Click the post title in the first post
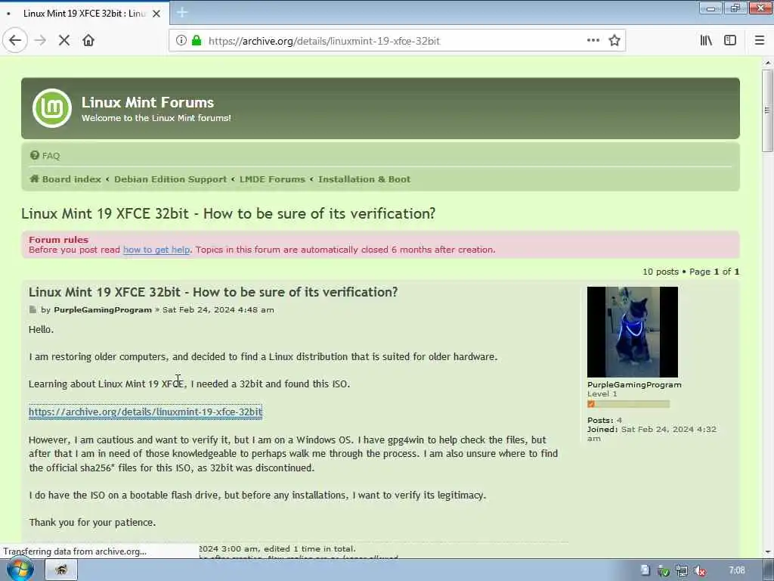This screenshot has height=581, width=774. pyautogui.click(x=212, y=292)
